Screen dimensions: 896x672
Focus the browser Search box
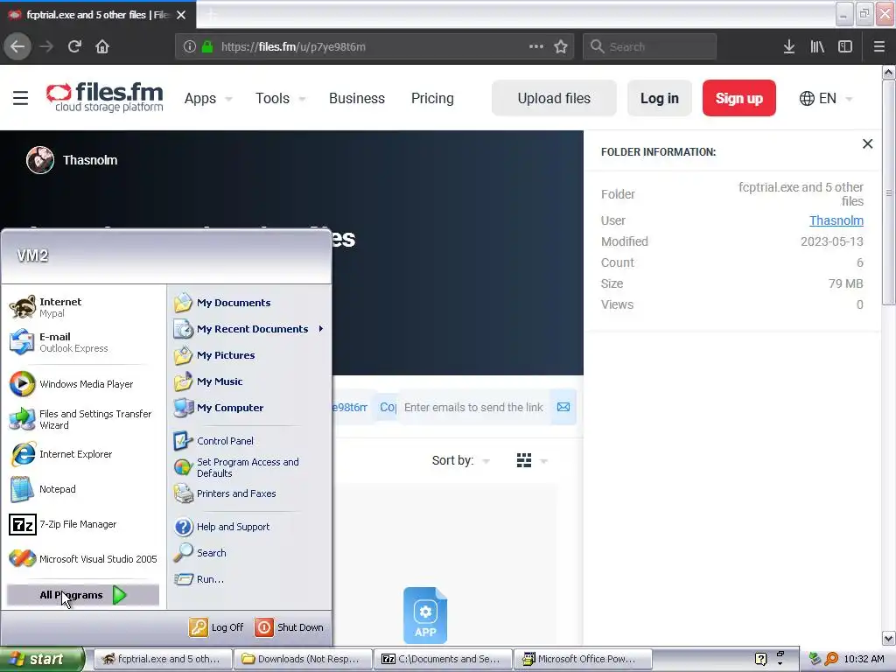click(650, 46)
